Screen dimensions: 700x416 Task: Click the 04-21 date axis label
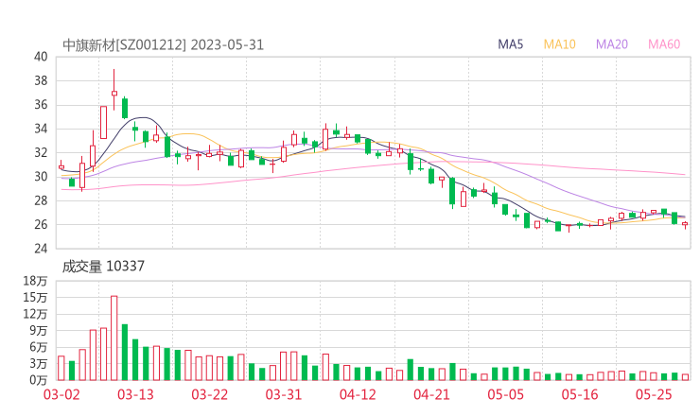[x=431, y=394]
